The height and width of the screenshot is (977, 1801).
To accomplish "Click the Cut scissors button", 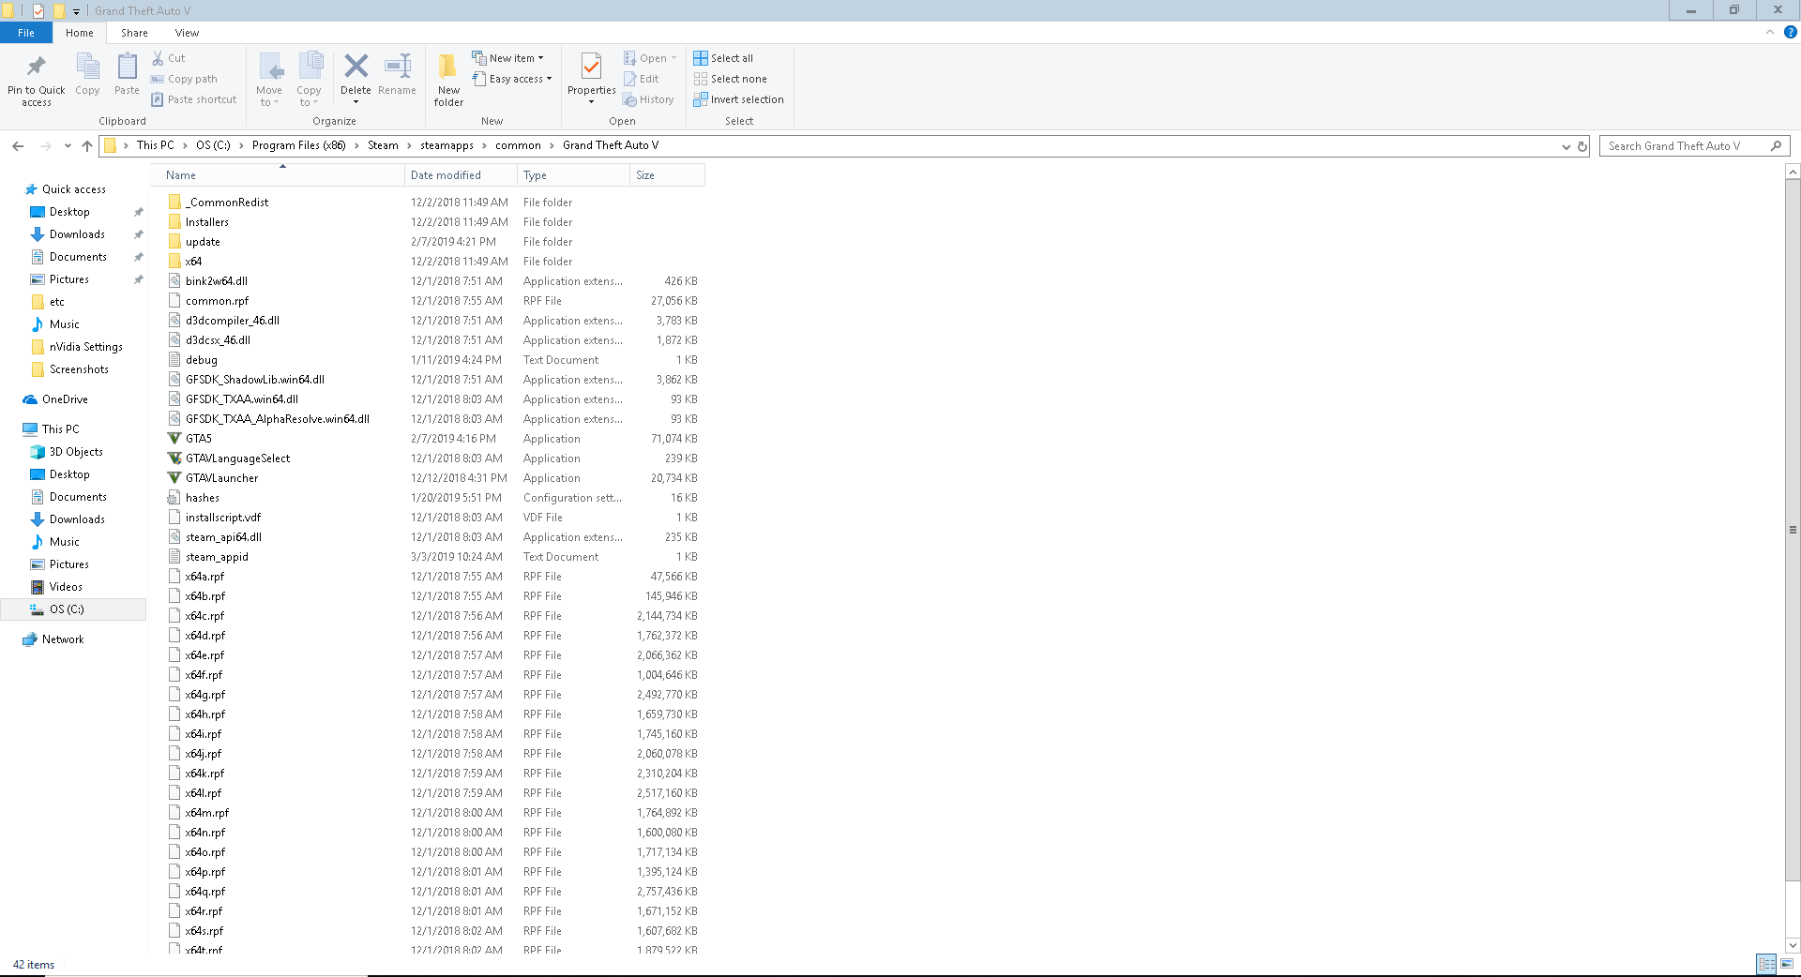I will [x=169, y=58].
